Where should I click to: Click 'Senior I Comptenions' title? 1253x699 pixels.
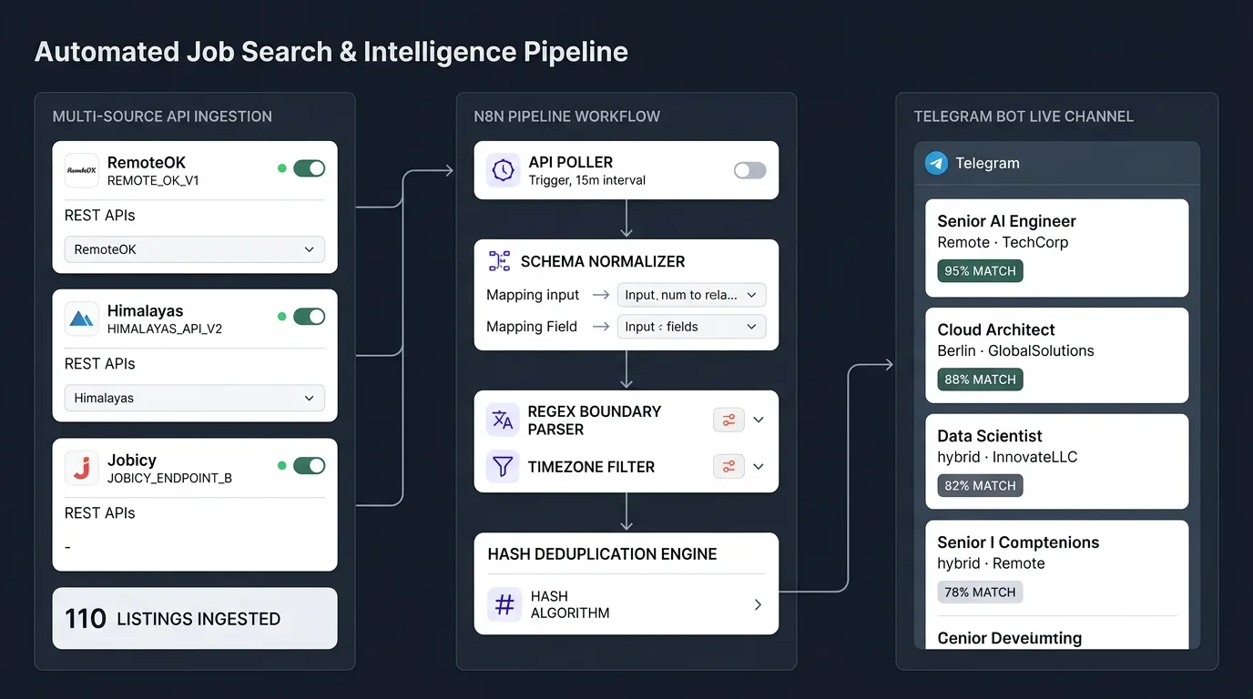click(1018, 542)
